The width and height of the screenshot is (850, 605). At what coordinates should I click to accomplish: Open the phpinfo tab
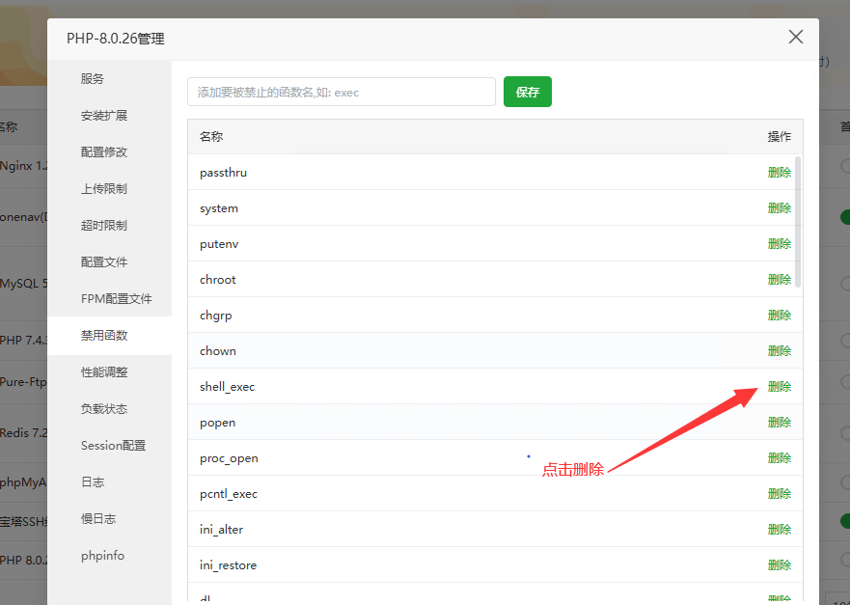(x=102, y=556)
